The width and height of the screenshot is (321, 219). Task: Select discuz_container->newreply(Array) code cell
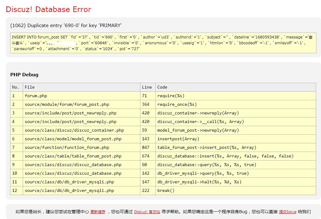pos(236,113)
